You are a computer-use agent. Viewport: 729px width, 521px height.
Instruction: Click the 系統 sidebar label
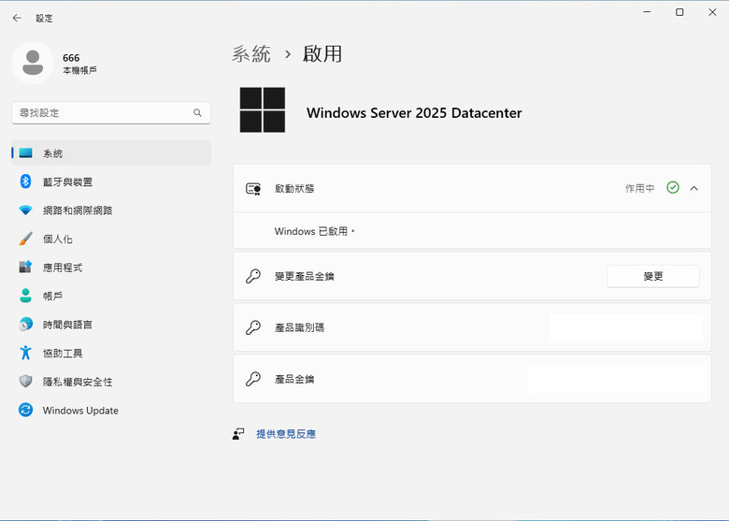52,153
